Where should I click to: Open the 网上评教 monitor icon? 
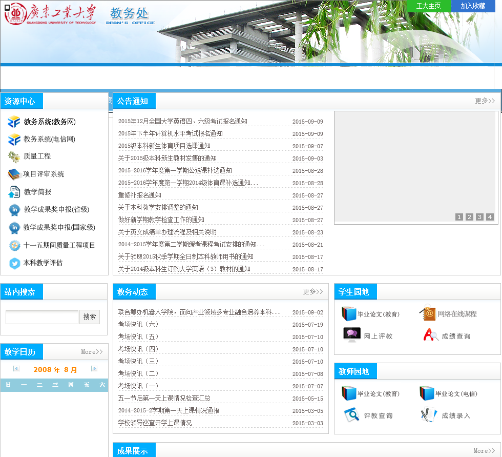point(351,335)
